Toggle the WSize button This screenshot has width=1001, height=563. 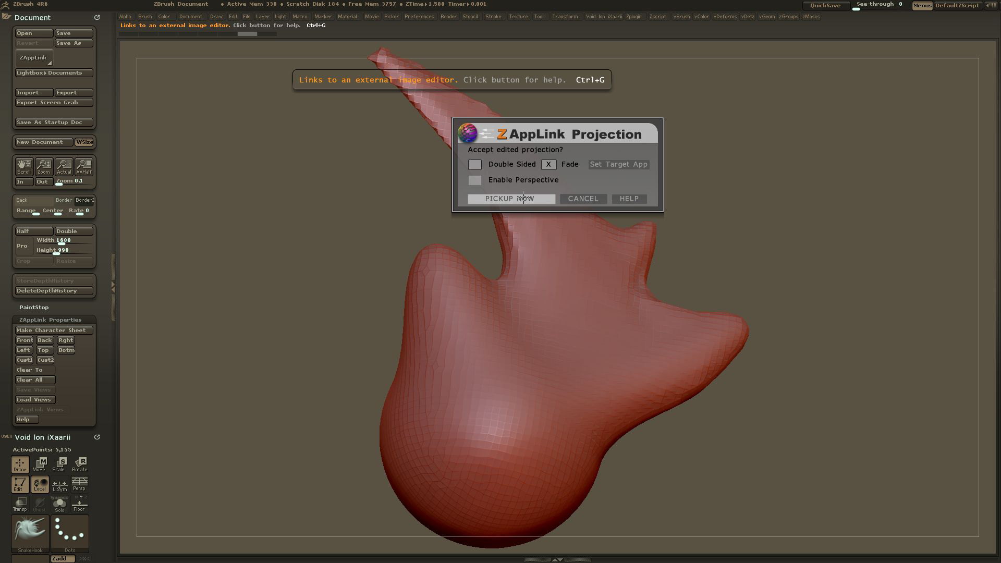pos(84,142)
